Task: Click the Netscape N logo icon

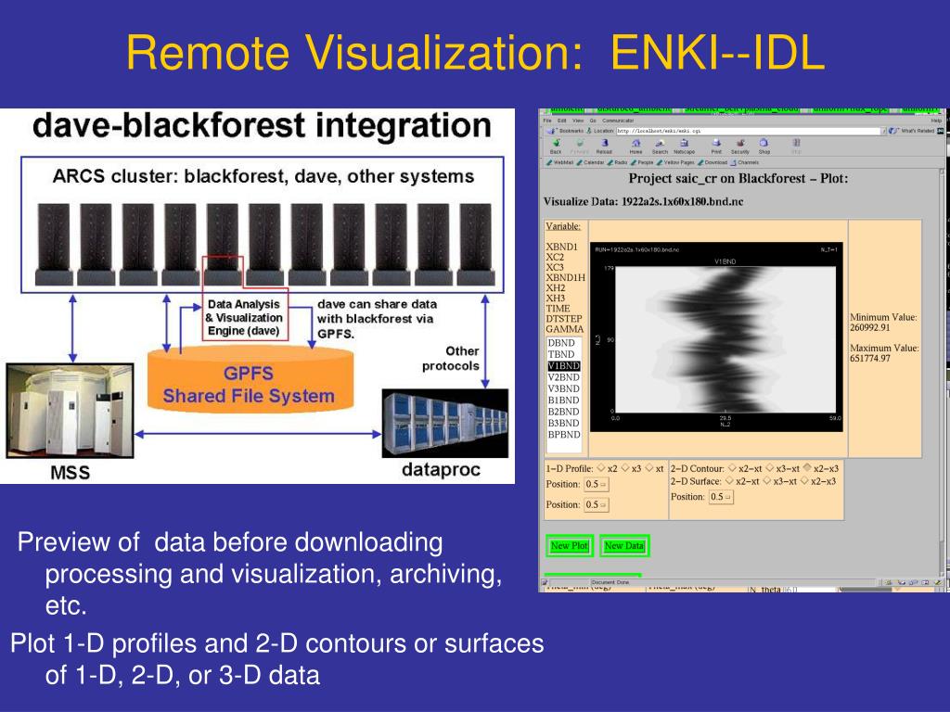Action: [x=941, y=131]
